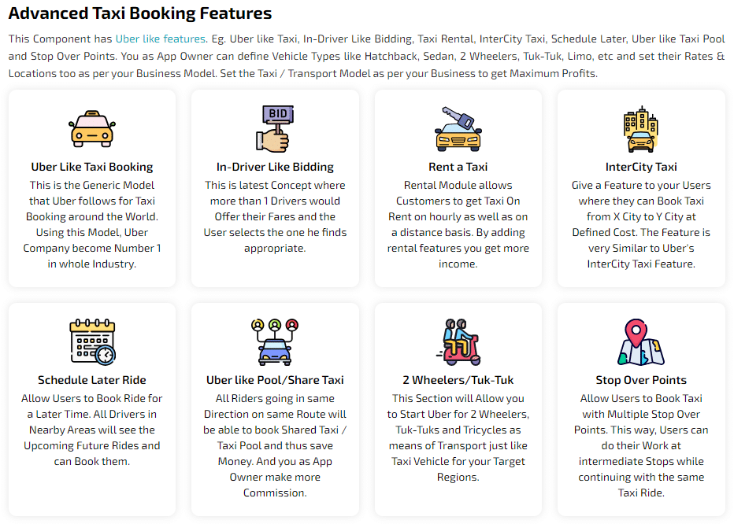
Task: Click the red scooter riders icon
Action: pos(458,342)
